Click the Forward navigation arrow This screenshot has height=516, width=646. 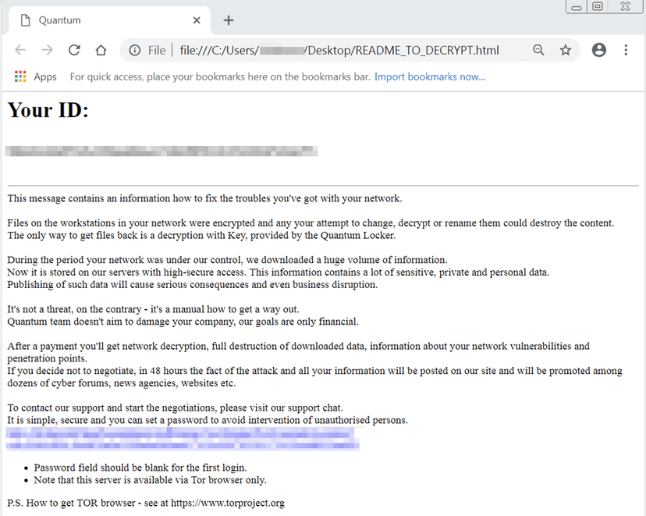[48, 50]
